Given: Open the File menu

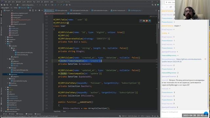Looking at the screenshot, I should [6, 2].
